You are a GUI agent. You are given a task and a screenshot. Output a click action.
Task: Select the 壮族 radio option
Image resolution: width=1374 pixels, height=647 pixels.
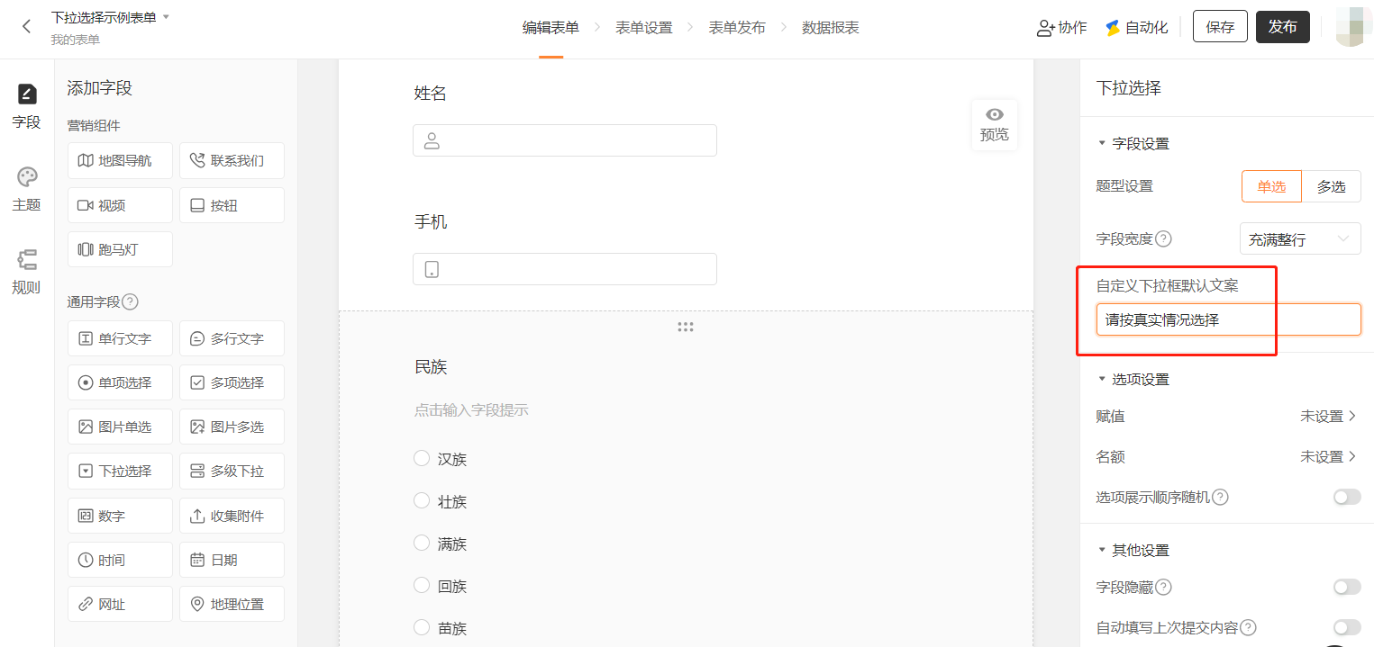click(422, 500)
